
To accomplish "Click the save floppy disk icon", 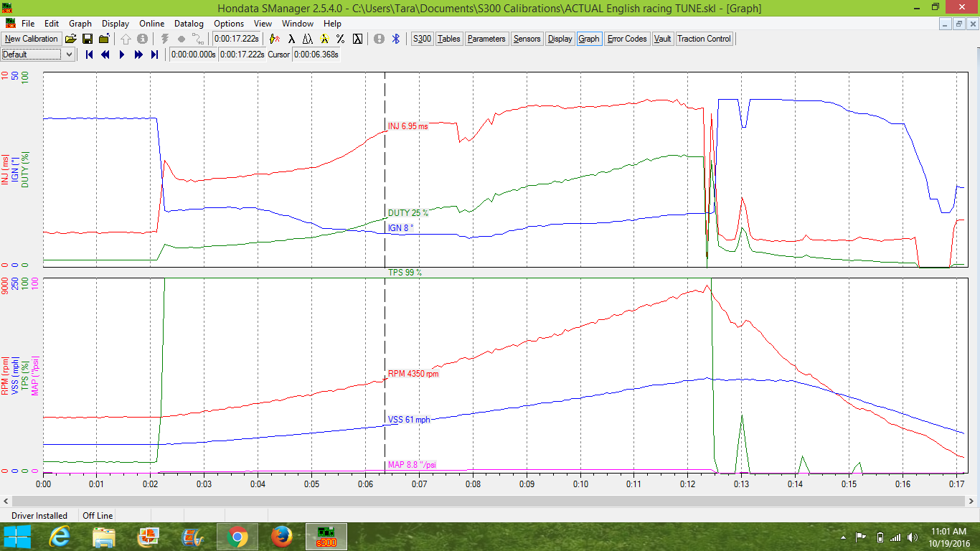I will 88,39.
